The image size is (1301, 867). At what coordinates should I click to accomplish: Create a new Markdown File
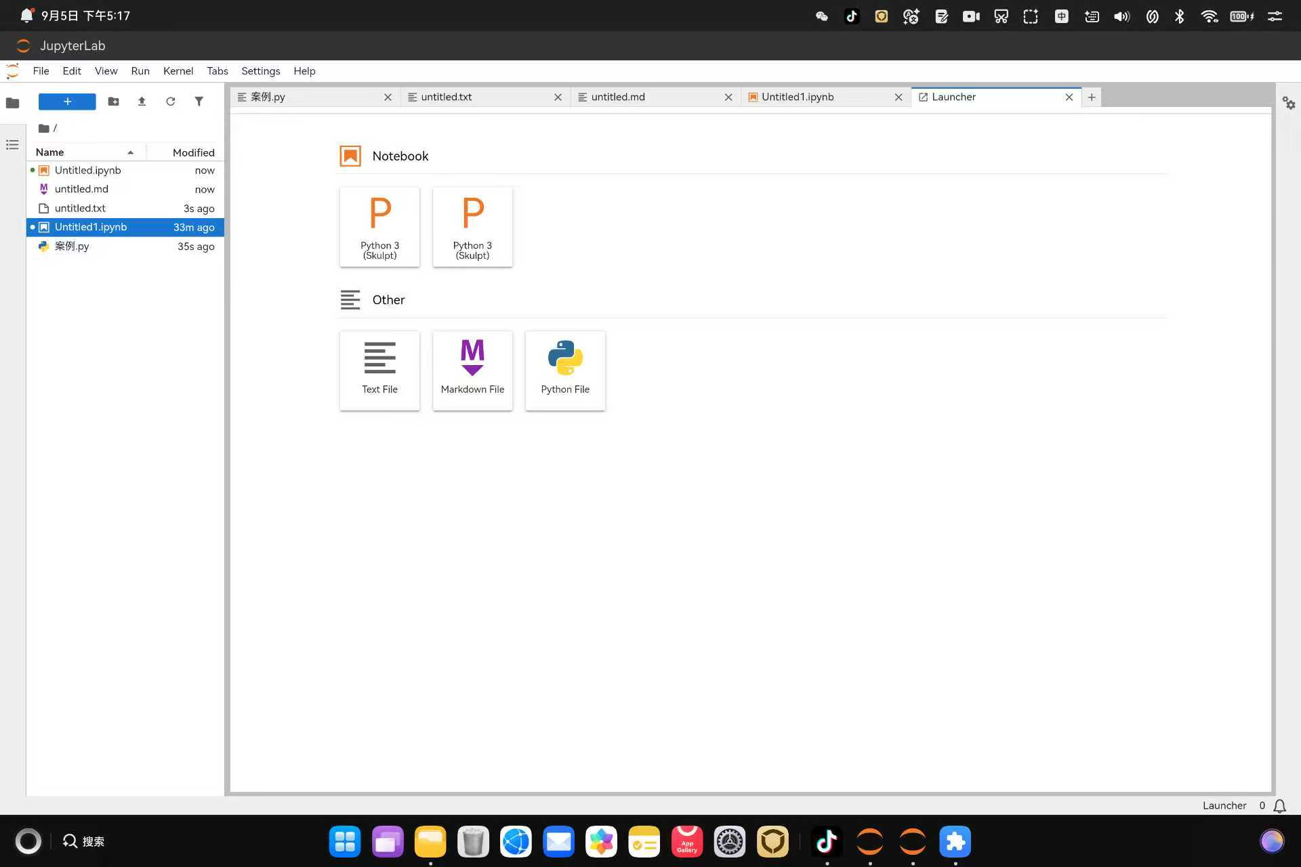pyautogui.click(x=472, y=371)
